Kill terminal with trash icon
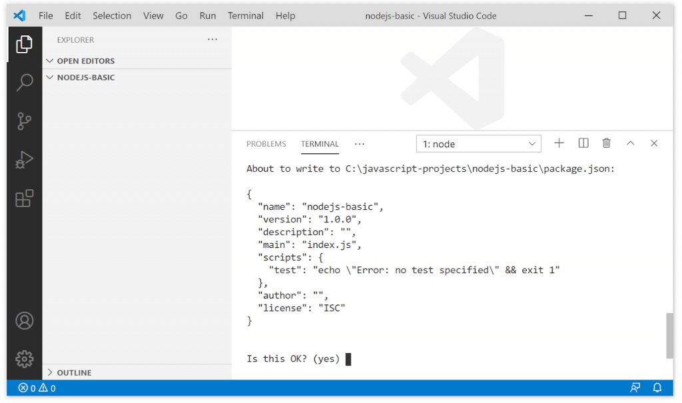682x403 pixels. click(607, 143)
